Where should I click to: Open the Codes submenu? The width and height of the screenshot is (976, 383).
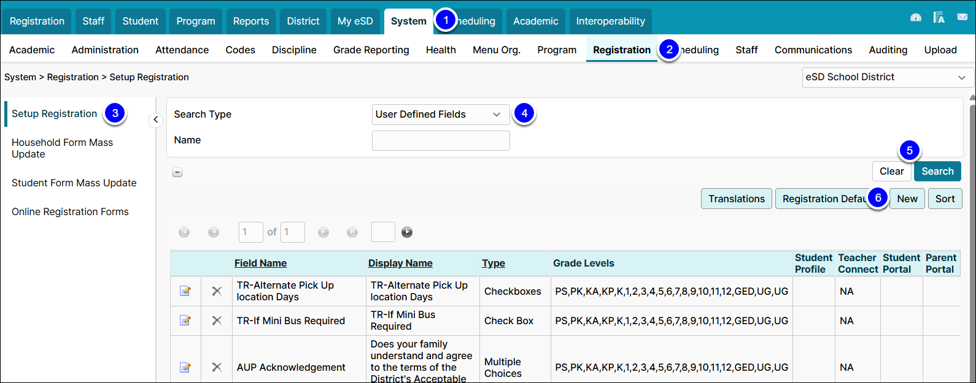241,50
